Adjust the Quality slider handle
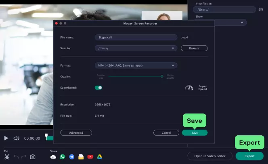 point(162,76)
